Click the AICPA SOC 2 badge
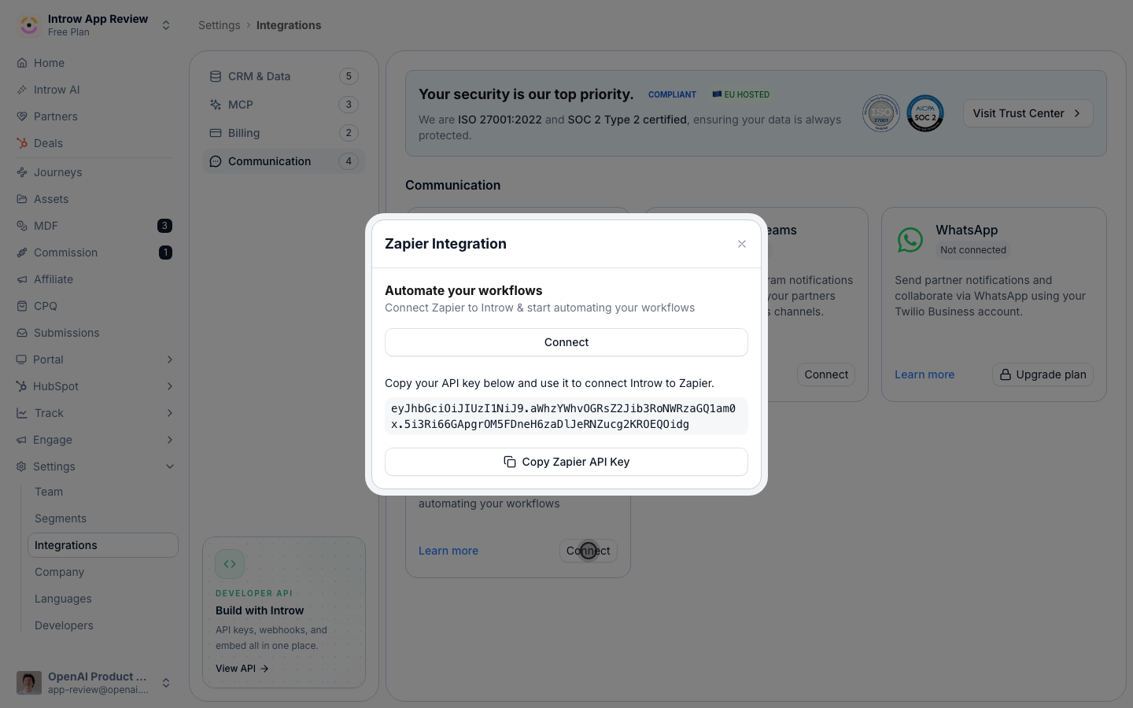This screenshot has height=708, width=1133. coord(925,113)
